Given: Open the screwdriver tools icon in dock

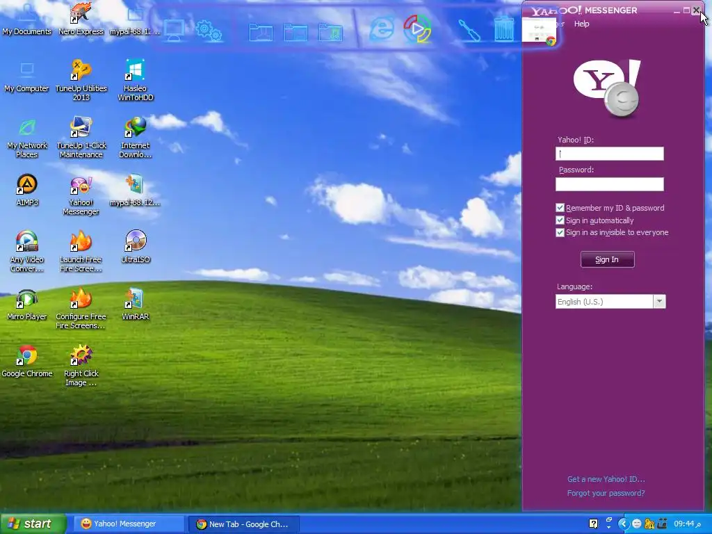Looking at the screenshot, I should 469,30.
